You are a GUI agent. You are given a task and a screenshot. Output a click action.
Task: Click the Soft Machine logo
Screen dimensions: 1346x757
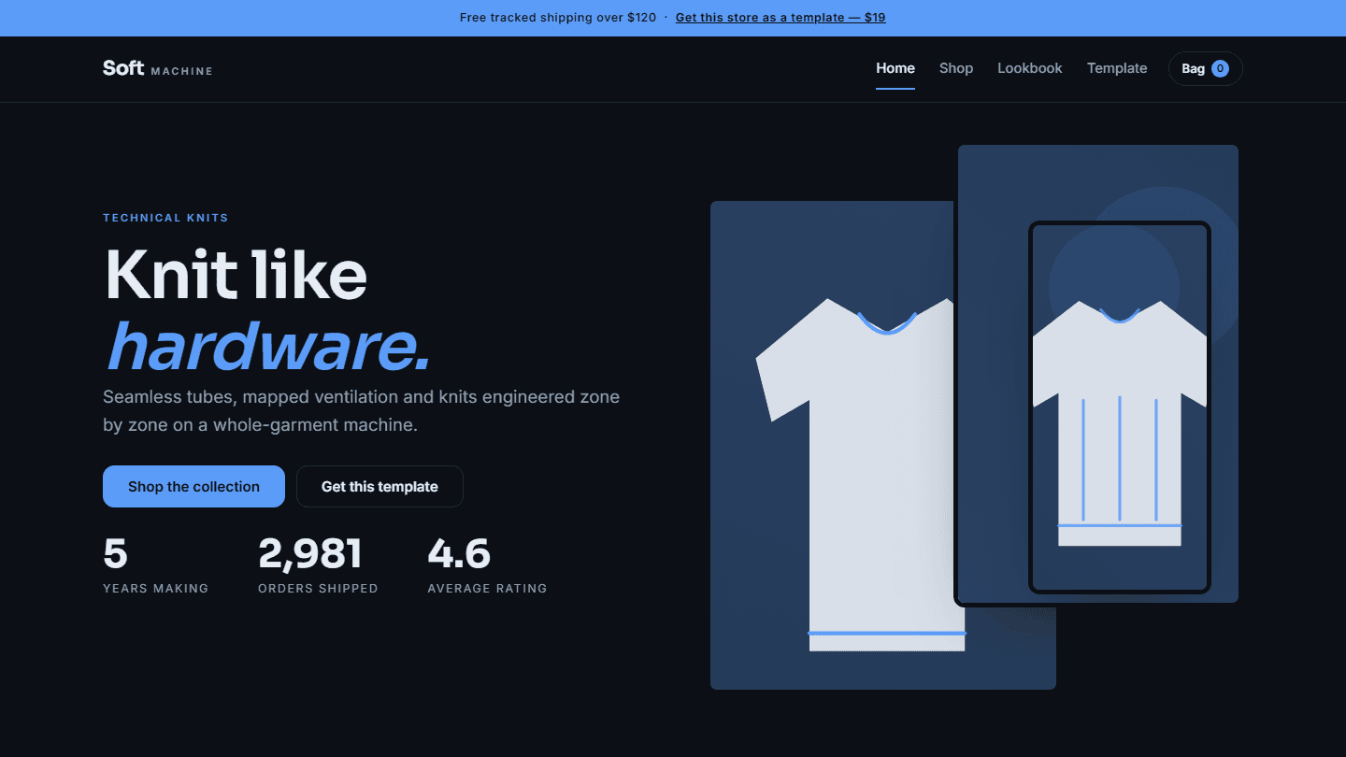coord(158,68)
